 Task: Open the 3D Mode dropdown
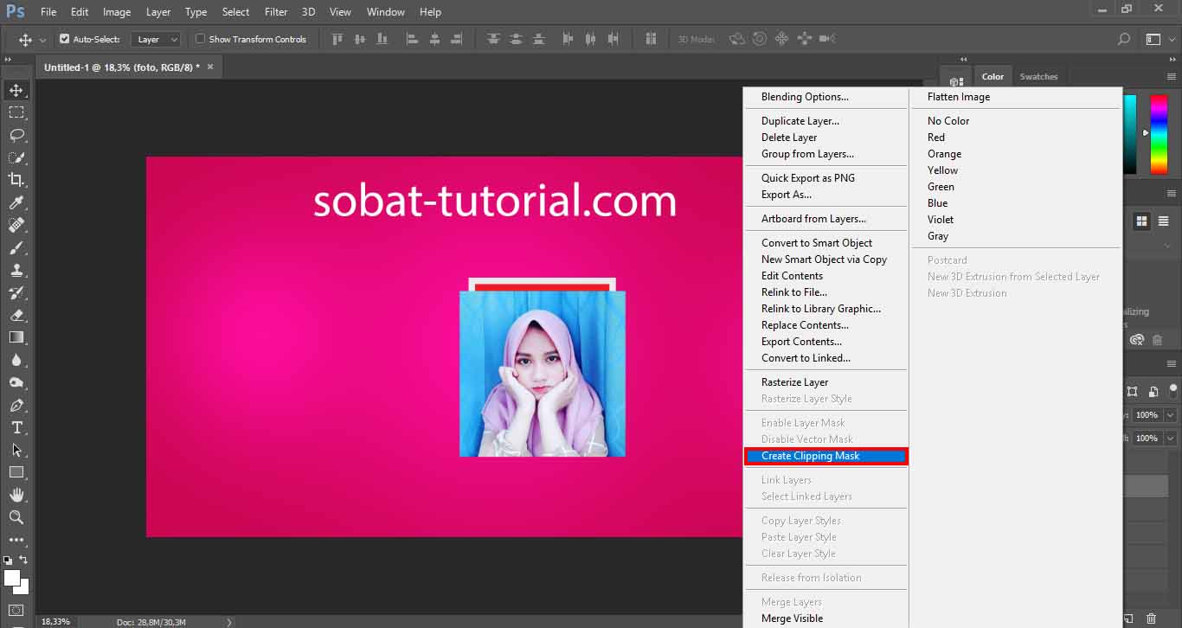tap(696, 38)
